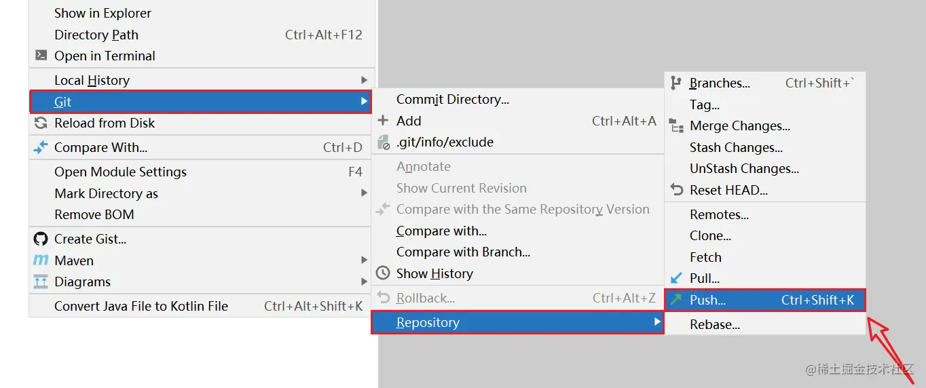Viewport: 926px width, 388px height.
Task: Select Commit Directory from Git menu
Action: [x=452, y=99]
